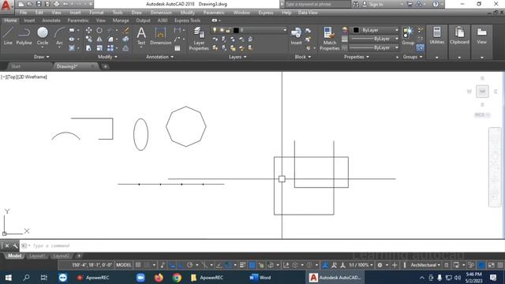This screenshot has width=505, height=284.
Task: Open the Architectural units dropdown
Action: [425, 265]
